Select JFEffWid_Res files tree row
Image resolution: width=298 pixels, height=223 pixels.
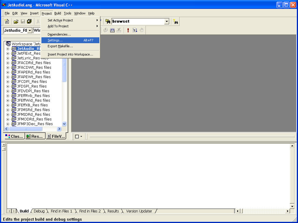tap(34, 100)
